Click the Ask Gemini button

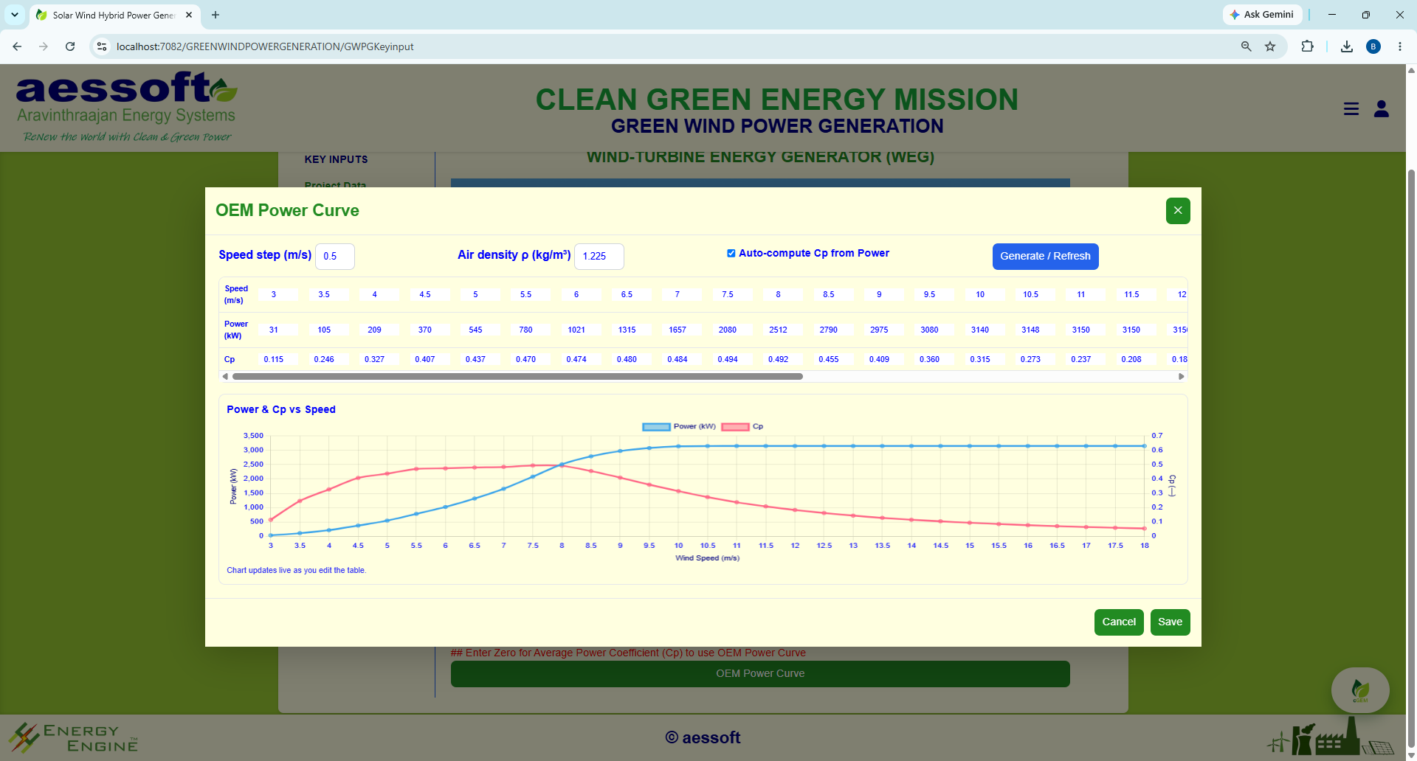(1262, 15)
